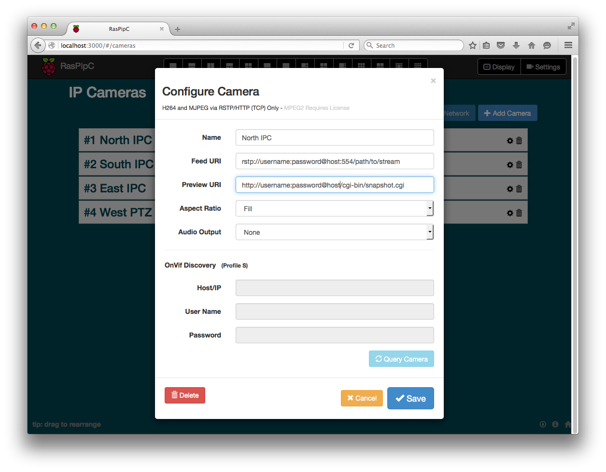
Task: Click the Preview URI input field
Action: (x=335, y=185)
